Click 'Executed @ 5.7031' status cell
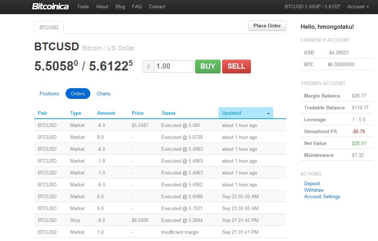 point(182,209)
